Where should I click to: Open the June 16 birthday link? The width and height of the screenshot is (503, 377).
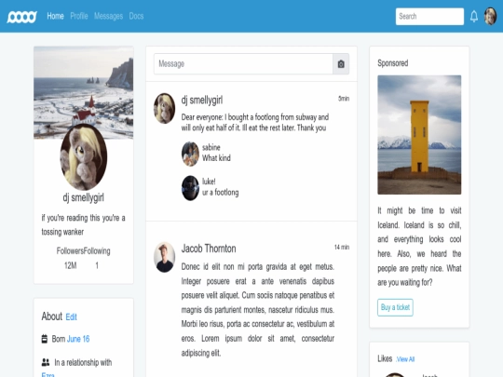pyautogui.click(x=78, y=339)
